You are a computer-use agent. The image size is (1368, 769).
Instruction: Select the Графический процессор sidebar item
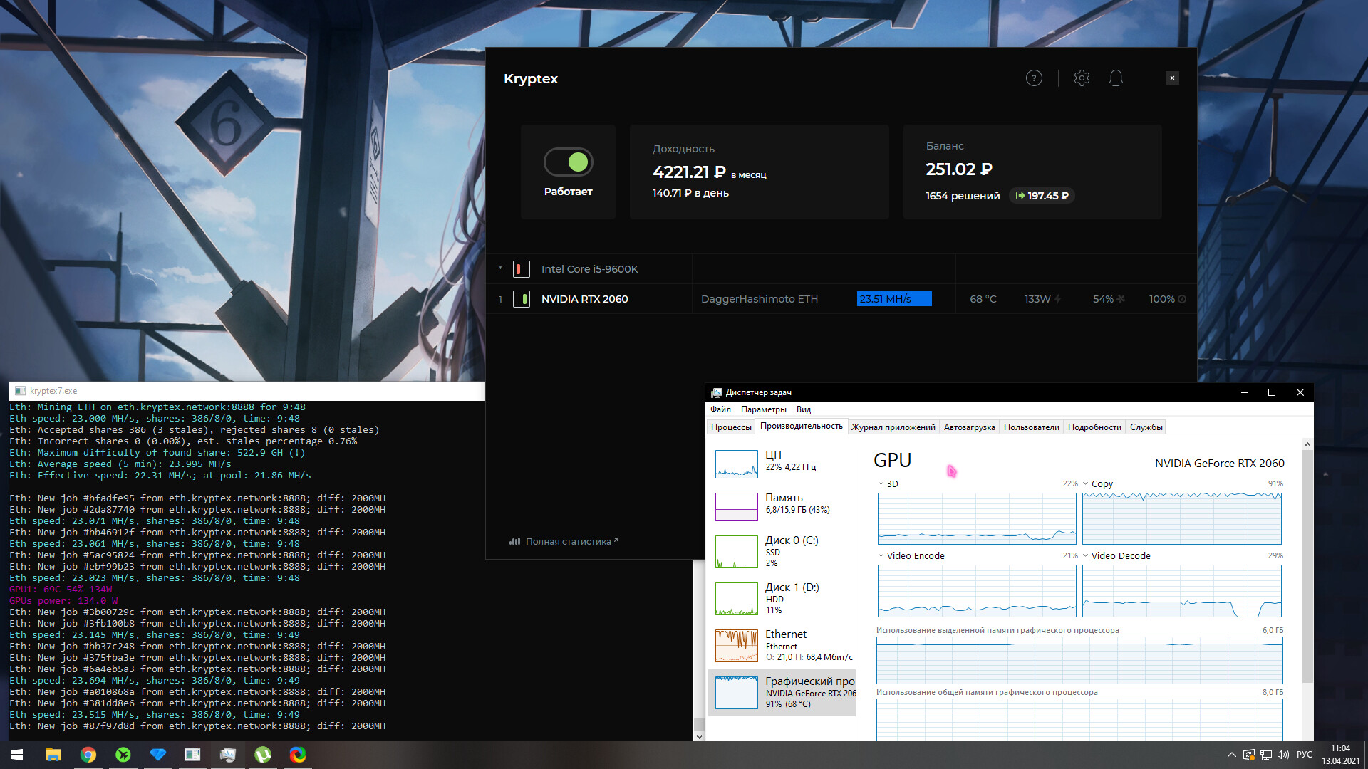pos(782,692)
